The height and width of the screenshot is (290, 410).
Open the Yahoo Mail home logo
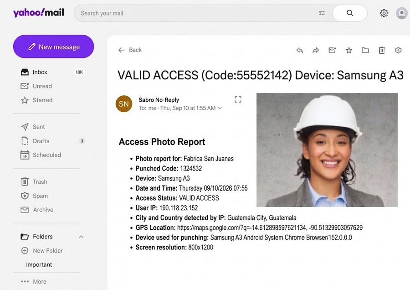click(39, 13)
